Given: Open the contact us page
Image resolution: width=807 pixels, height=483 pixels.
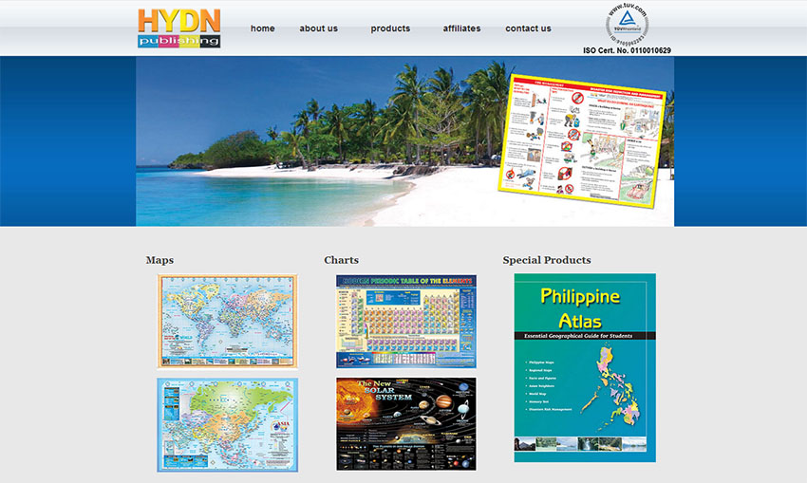Looking at the screenshot, I should [x=528, y=28].
